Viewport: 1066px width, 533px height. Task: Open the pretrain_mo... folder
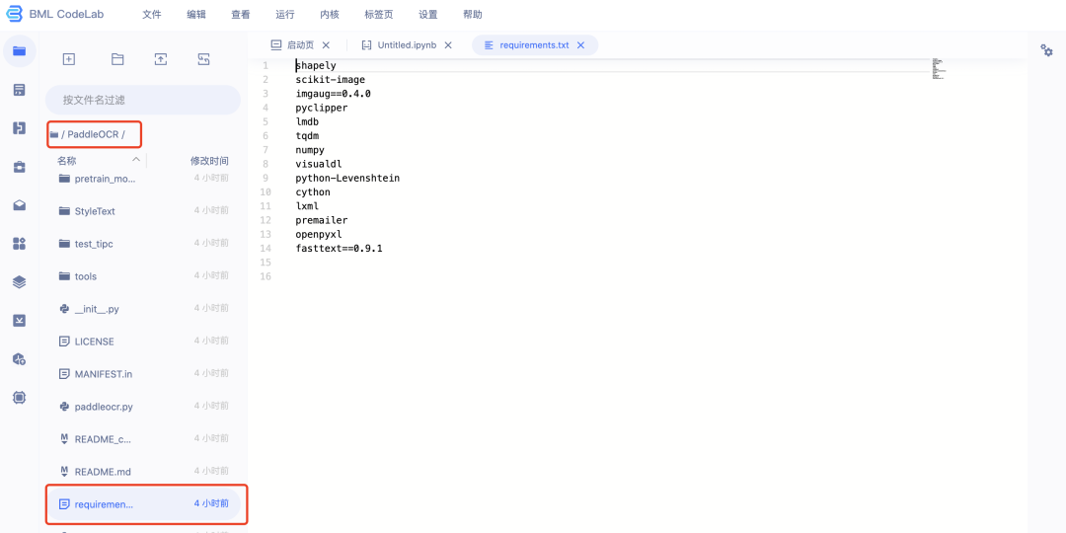(143, 179)
